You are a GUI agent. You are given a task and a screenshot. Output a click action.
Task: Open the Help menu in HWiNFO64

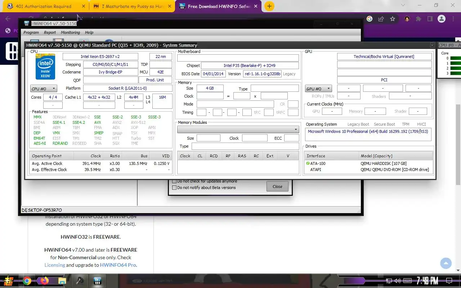[x=89, y=32]
